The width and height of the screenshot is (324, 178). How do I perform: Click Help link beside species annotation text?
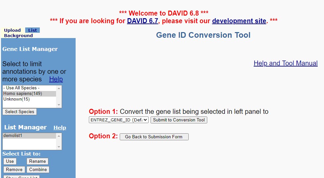click(56, 79)
